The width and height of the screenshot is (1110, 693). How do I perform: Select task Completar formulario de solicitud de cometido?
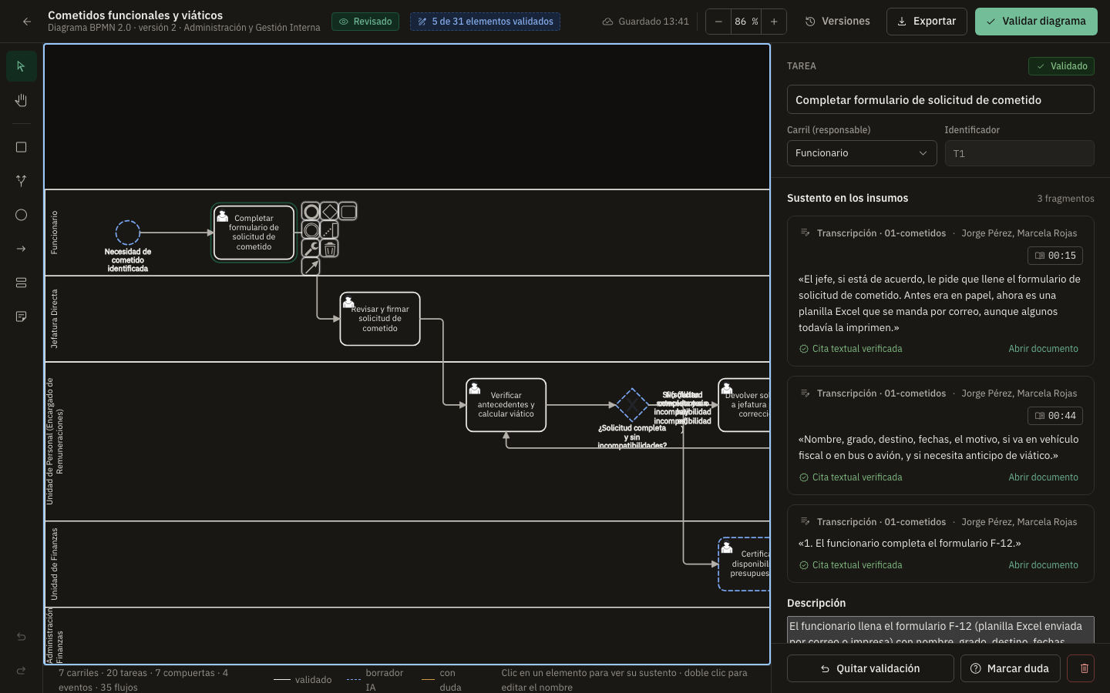[x=254, y=233]
